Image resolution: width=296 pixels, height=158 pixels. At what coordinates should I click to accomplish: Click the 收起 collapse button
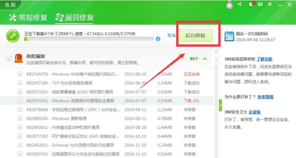[10, 4]
